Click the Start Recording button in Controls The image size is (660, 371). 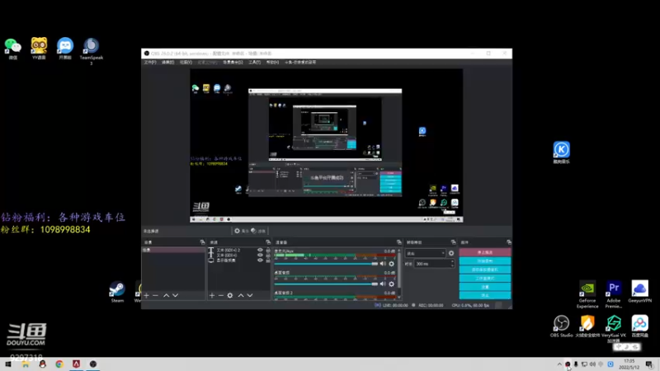485,261
